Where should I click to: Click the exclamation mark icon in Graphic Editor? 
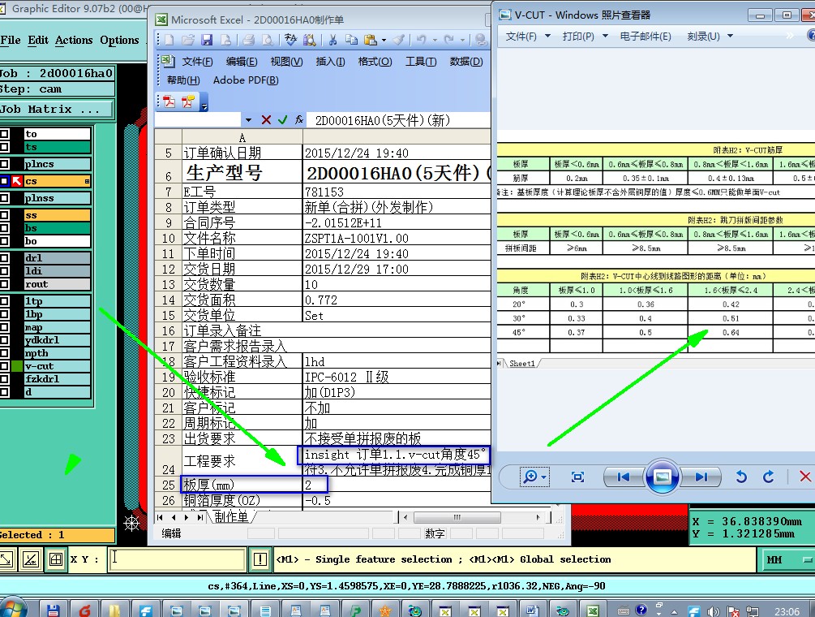[260, 560]
